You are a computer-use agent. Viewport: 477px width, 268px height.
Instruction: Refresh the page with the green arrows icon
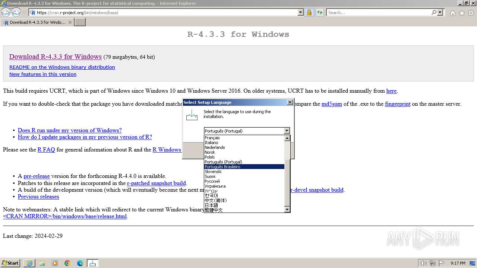[x=319, y=13]
